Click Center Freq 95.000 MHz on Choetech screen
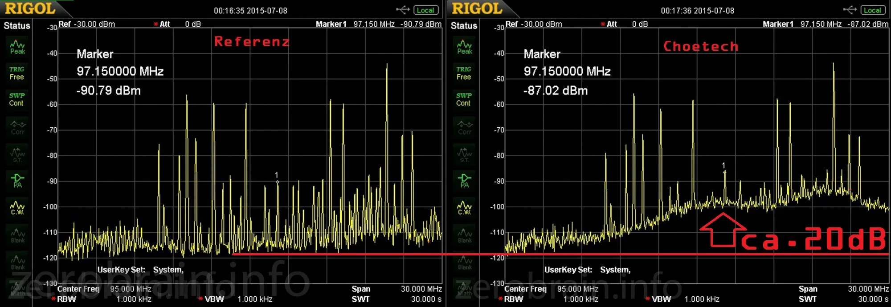Viewport: 891px width, 307px height. click(x=552, y=289)
